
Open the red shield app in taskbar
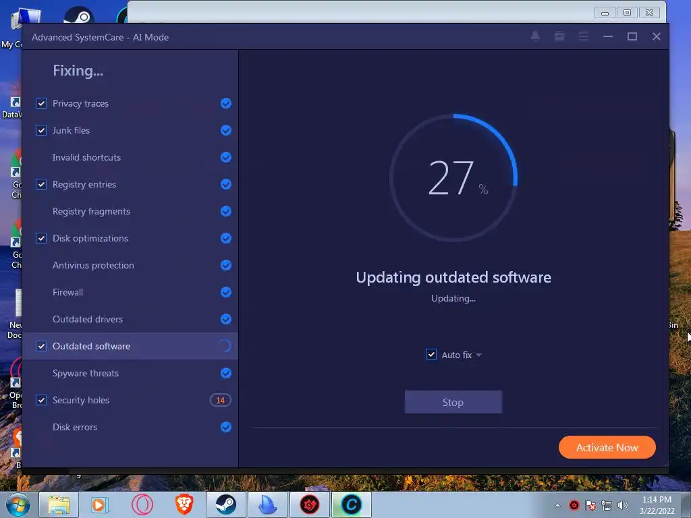pyautogui.click(x=309, y=505)
